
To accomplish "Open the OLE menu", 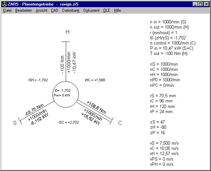I will click(x=106, y=10).
